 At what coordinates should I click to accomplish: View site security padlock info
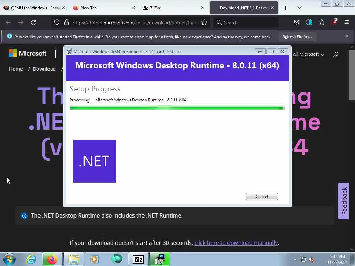coord(66,23)
